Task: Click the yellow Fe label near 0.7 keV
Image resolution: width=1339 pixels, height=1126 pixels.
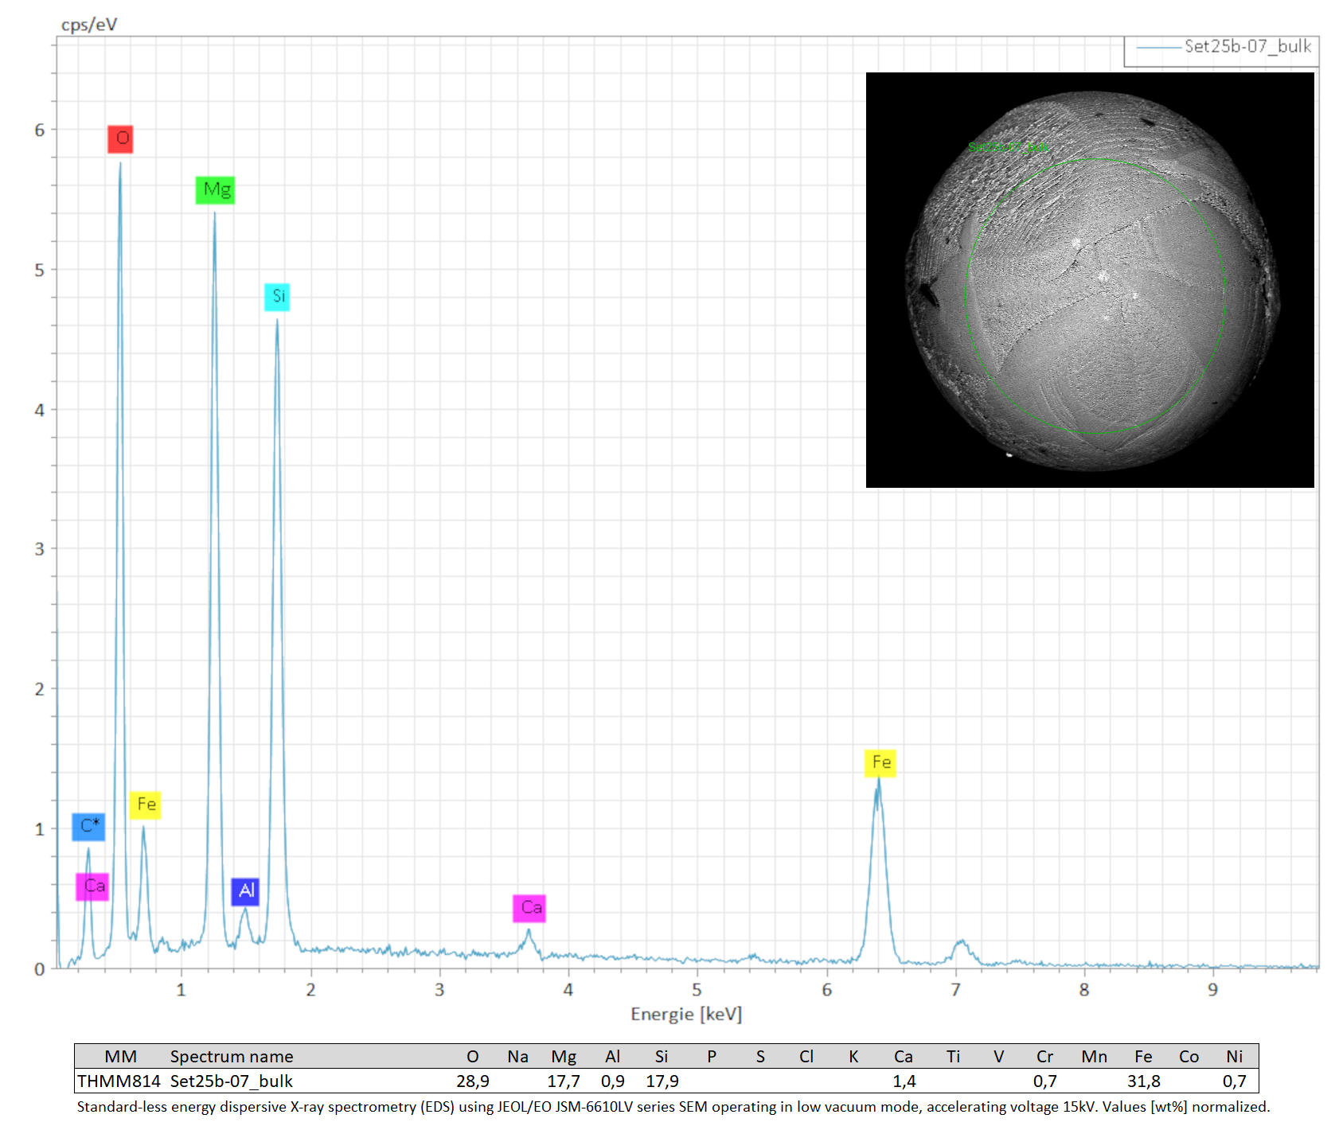Action: point(145,805)
